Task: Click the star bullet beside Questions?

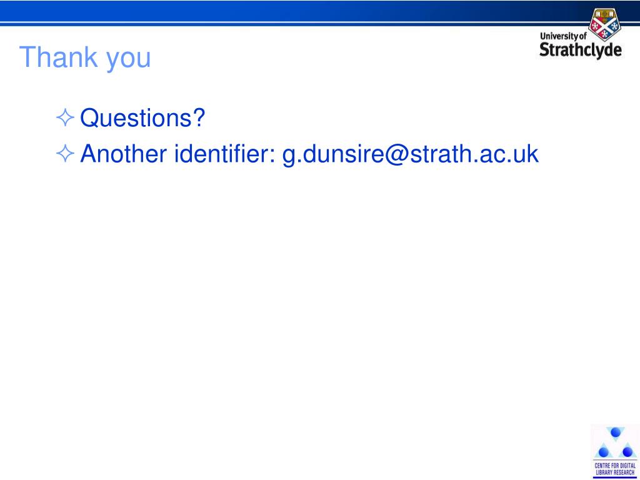Action: tap(65, 117)
